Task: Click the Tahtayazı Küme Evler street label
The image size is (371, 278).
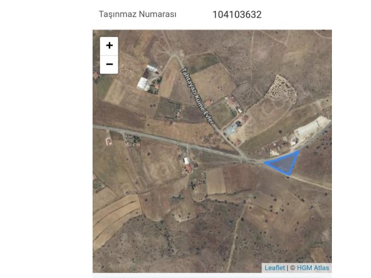Action: [198, 96]
